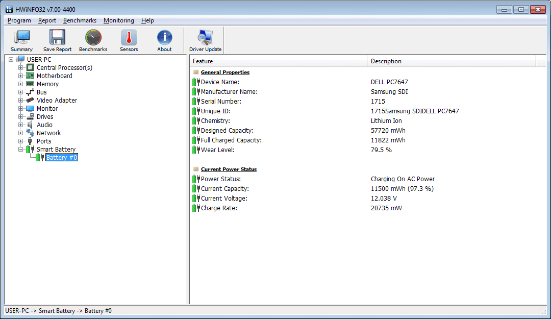Open the Monitoring menu

tap(119, 20)
